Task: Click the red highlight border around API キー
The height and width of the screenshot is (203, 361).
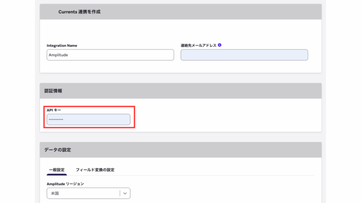Action: click(x=134, y=117)
